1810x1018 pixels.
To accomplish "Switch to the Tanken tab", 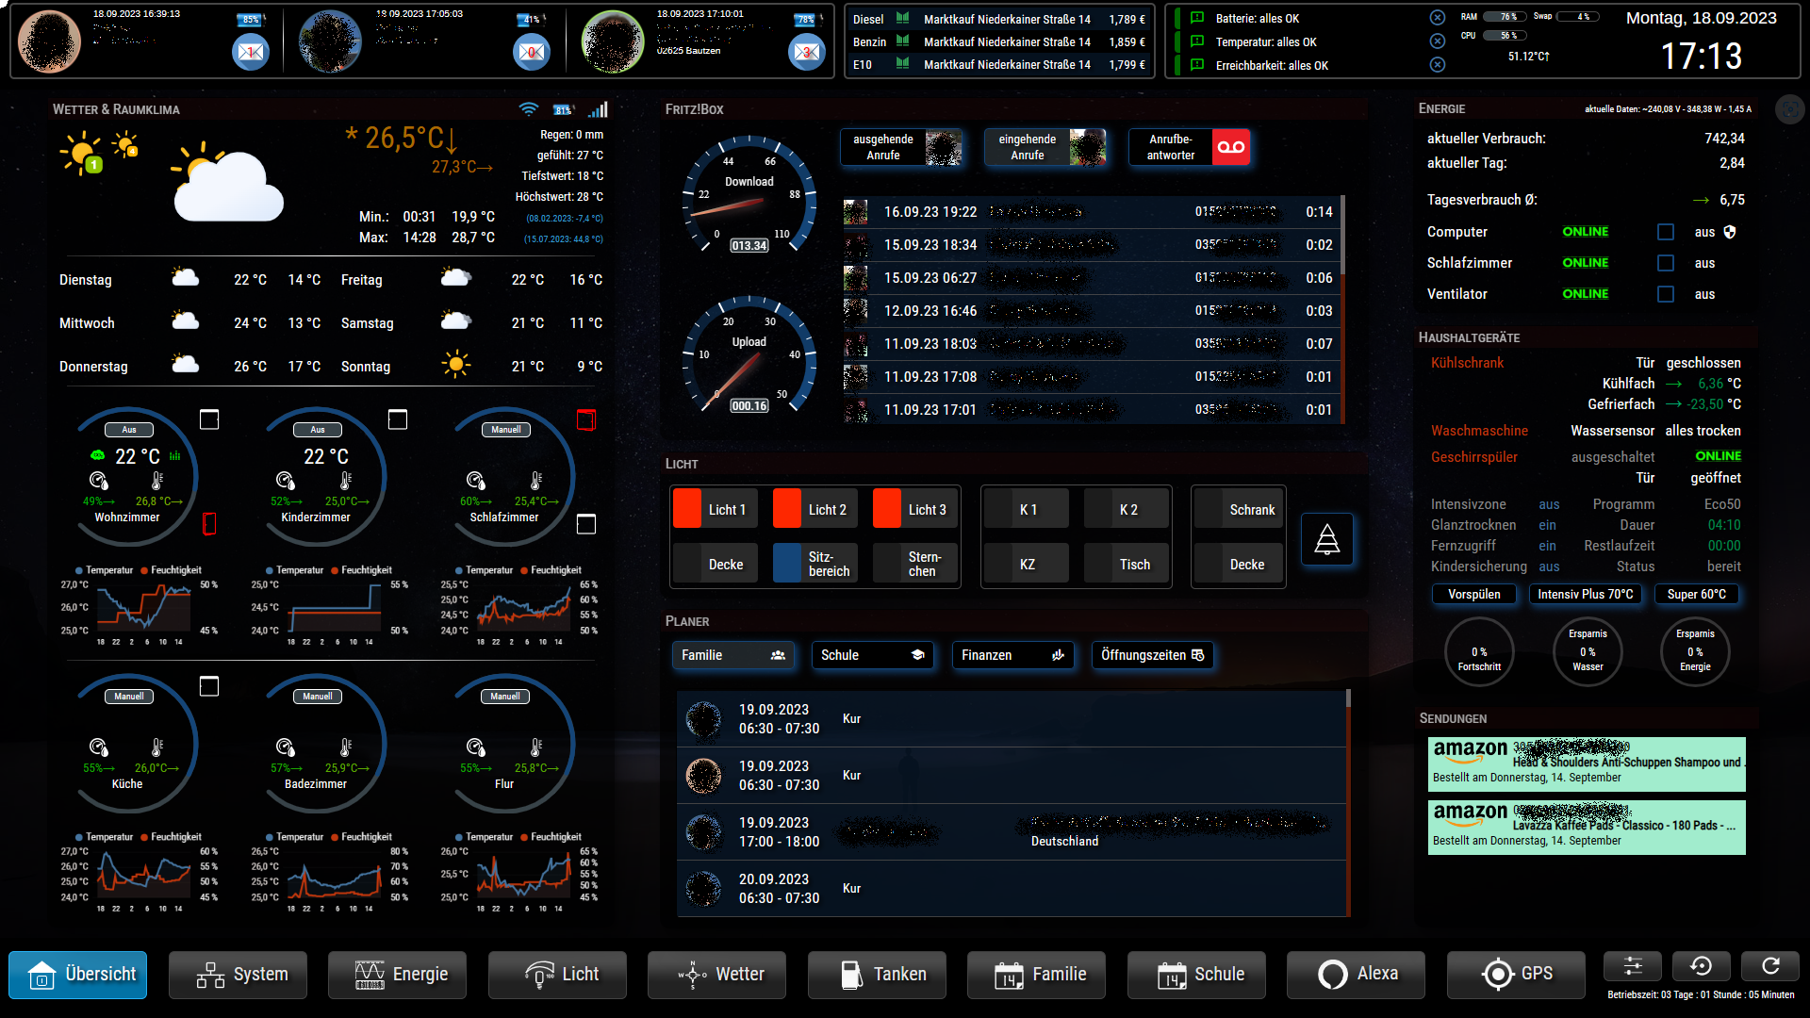I will 877,974.
